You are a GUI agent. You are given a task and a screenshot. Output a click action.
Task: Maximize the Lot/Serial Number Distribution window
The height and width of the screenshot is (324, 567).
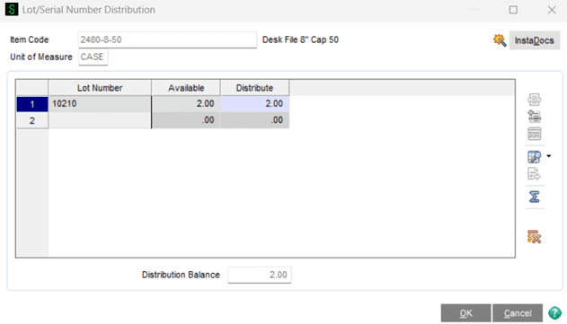click(x=513, y=10)
